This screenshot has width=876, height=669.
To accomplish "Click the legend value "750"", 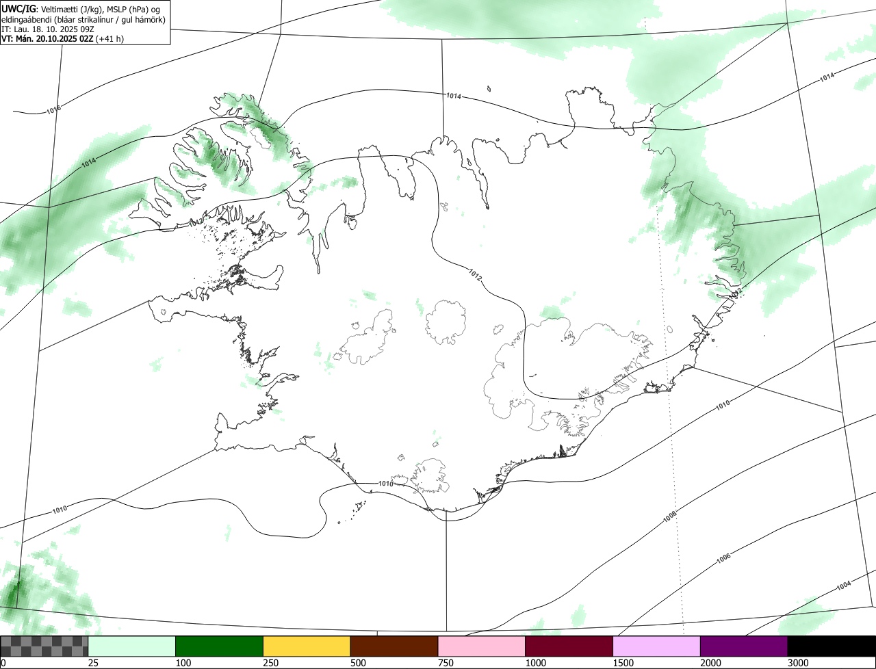I will pyautogui.click(x=446, y=663).
